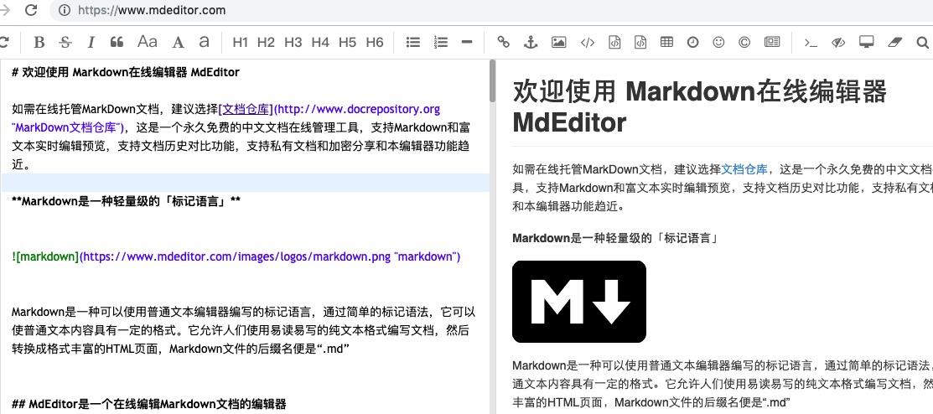Toggle fullscreen HTML preview monitor icon
The image size is (933, 414).
(x=867, y=42)
